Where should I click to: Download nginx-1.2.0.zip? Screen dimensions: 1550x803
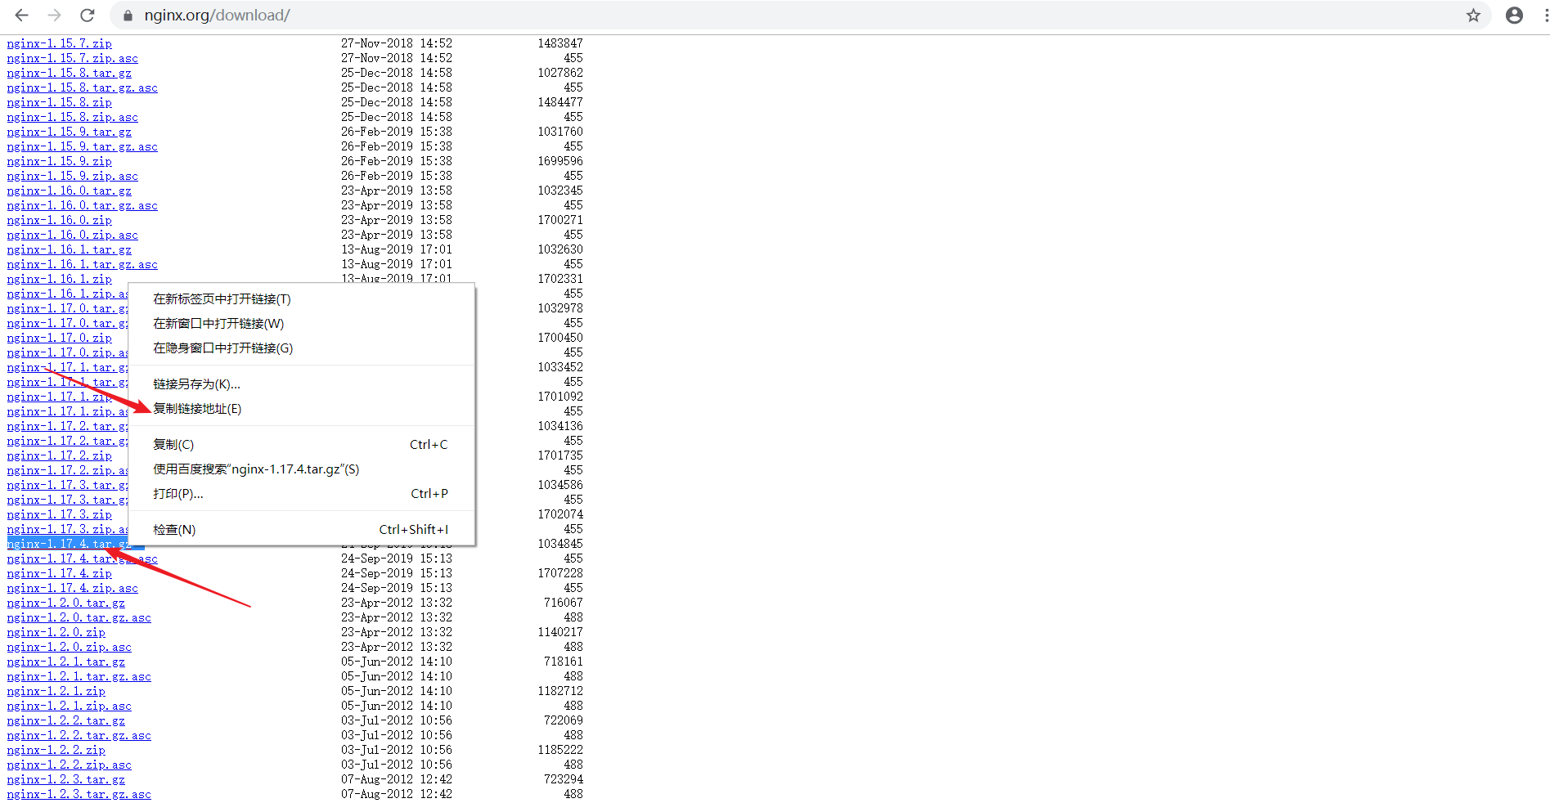pyautogui.click(x=56, y=632)
